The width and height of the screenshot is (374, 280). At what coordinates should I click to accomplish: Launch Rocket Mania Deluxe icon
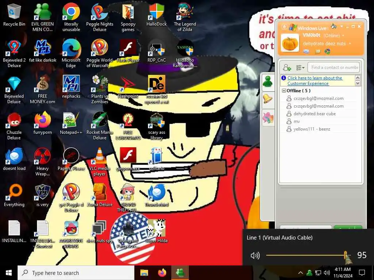100,126
